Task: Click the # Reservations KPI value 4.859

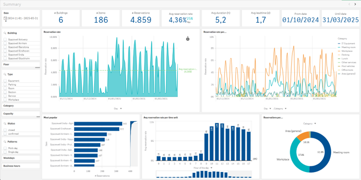Action: point(141,20)
